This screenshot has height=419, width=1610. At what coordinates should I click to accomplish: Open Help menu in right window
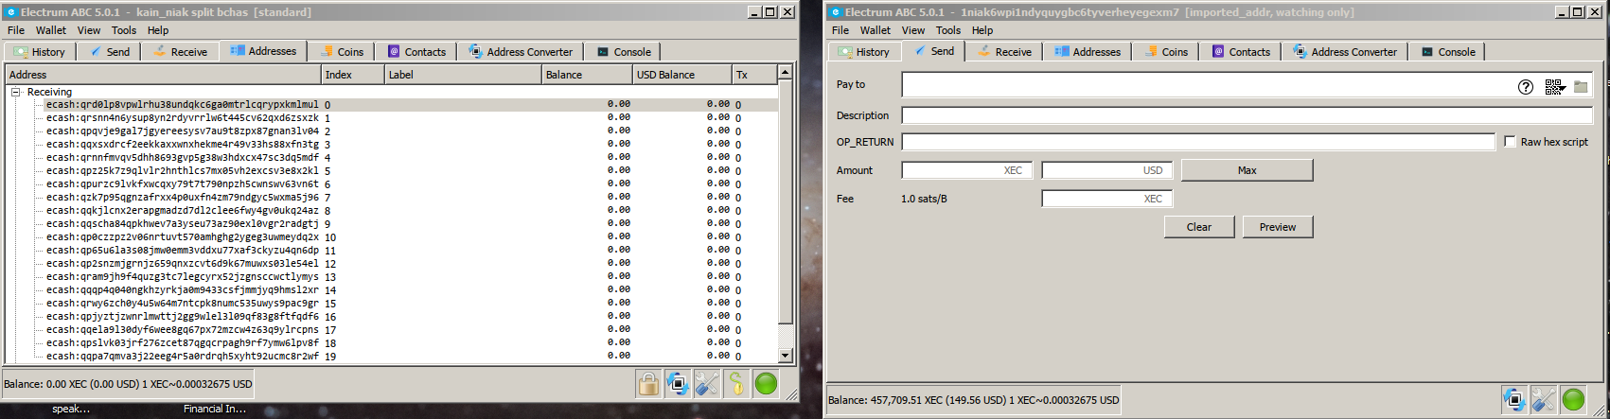click(x=982, y=30)
